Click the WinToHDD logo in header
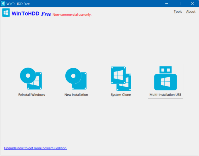The image size is (199, 156). 6,13
